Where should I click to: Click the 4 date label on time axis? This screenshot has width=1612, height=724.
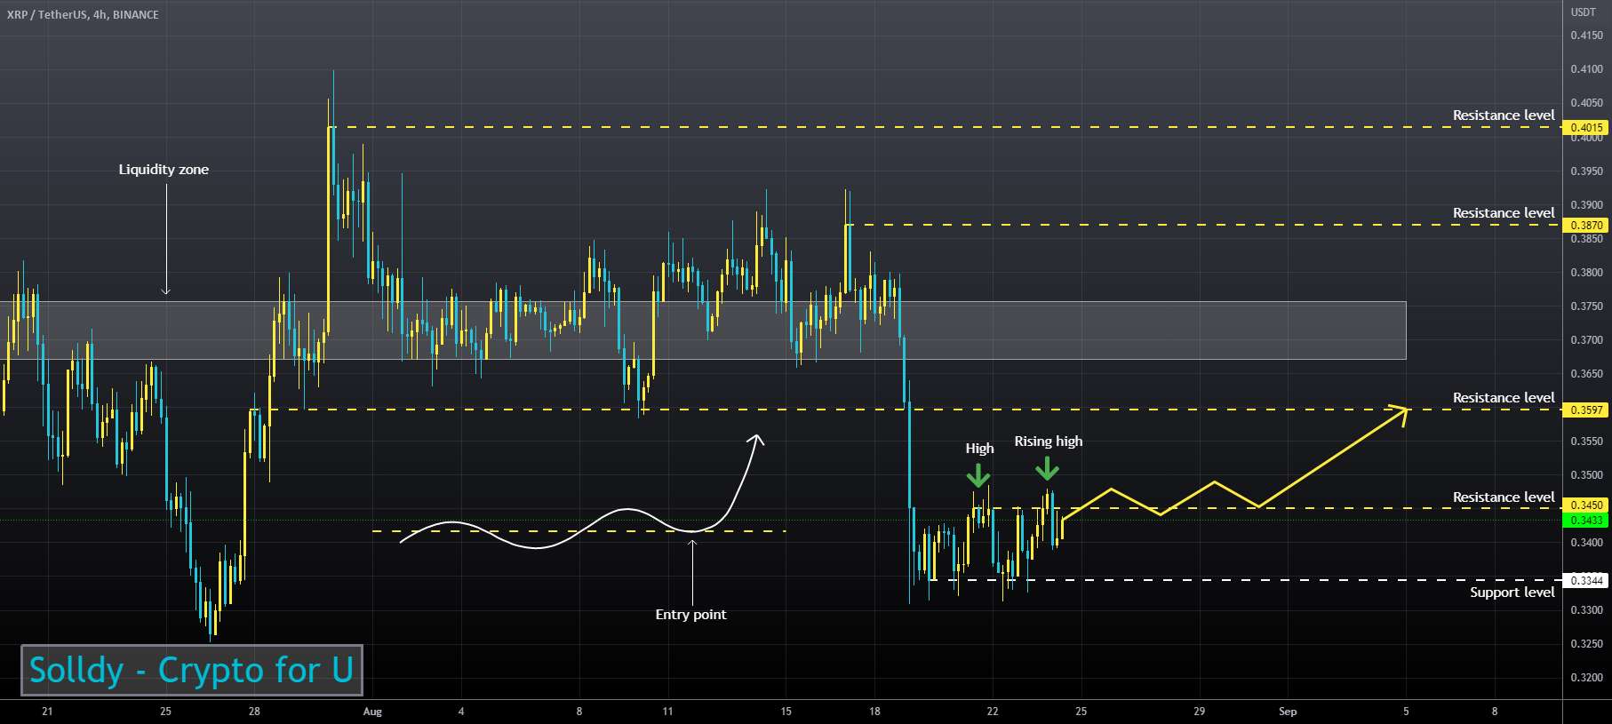(461, 712)
